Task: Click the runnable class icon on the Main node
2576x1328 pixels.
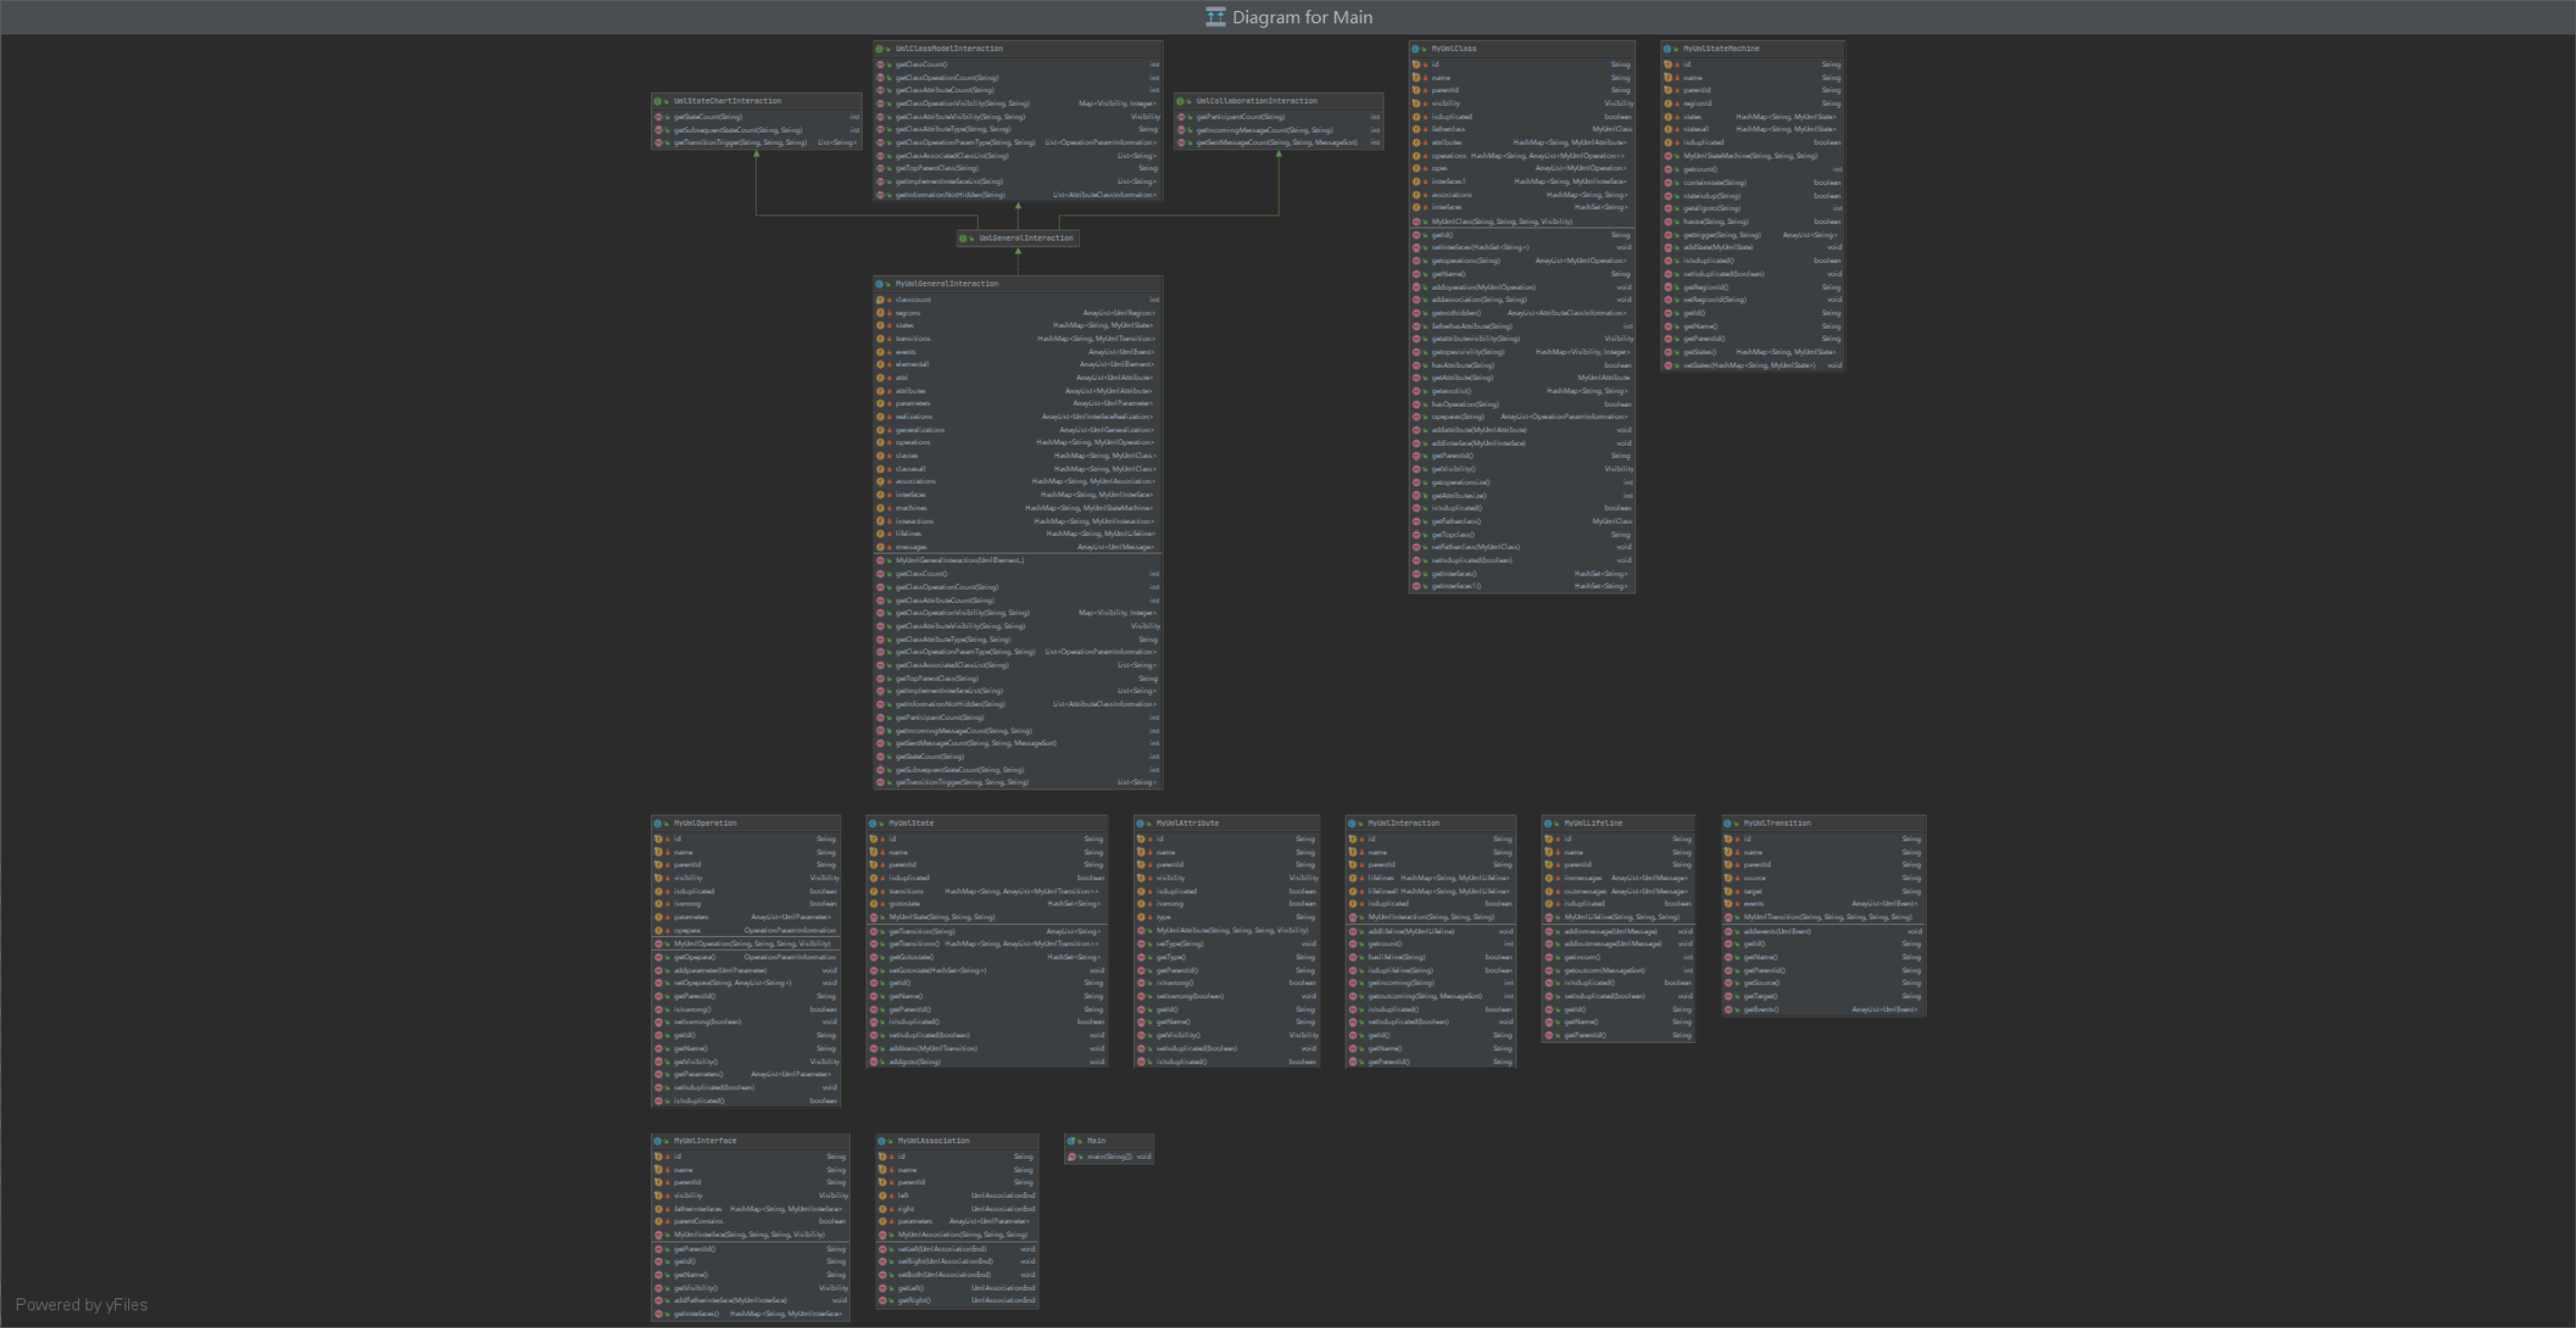Action: (x=1071, y=1140)
